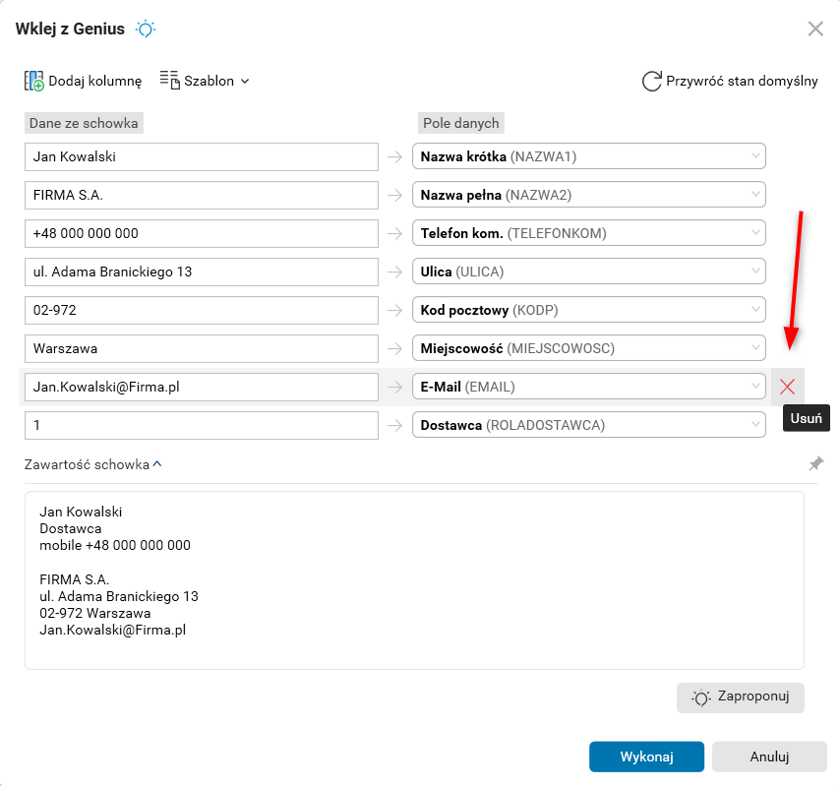
Task: Open the Szablon template menu
Action: [205, 81]
